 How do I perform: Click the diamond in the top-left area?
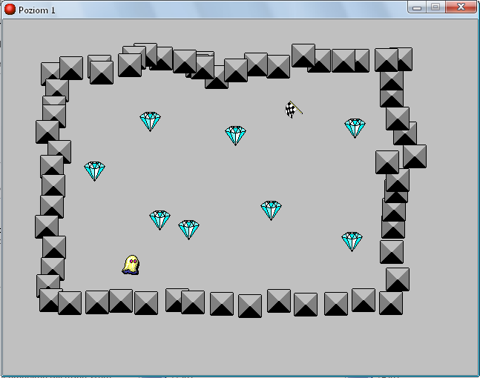pos(150,121)
